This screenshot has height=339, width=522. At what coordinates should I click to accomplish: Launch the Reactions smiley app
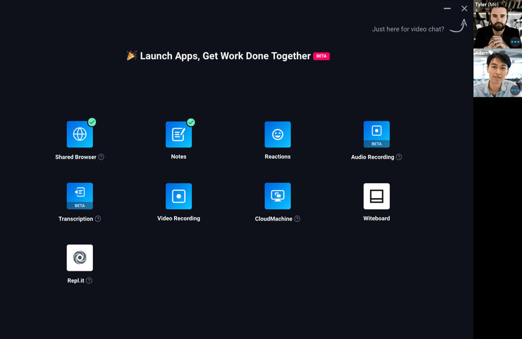(x=278, y=134)
